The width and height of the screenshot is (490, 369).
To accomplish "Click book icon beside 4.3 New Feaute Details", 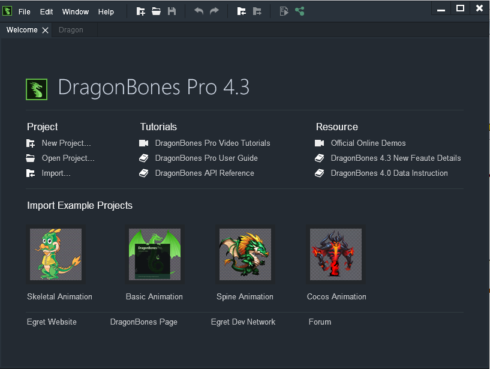I will point(320,158).
